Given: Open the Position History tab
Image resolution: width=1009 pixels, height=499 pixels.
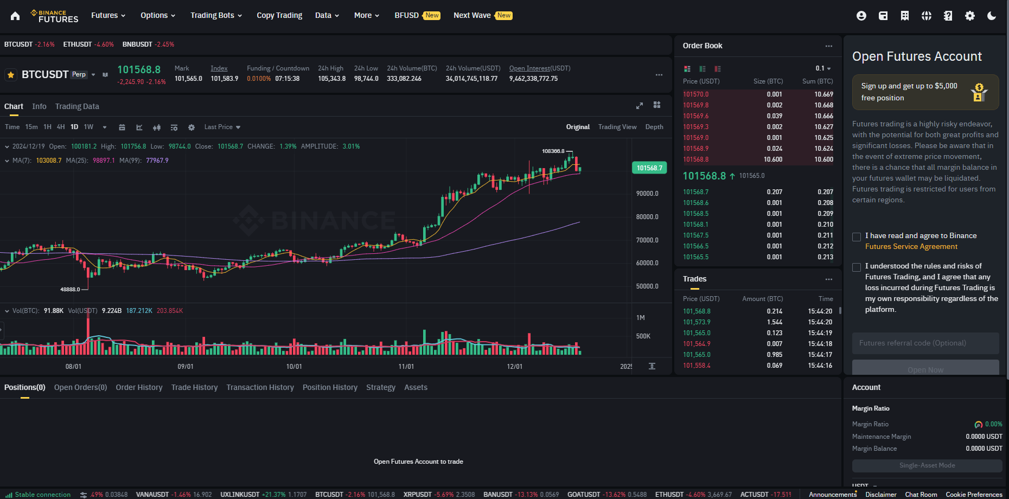Looking at the screenshot, I should (x=330, y=387).
